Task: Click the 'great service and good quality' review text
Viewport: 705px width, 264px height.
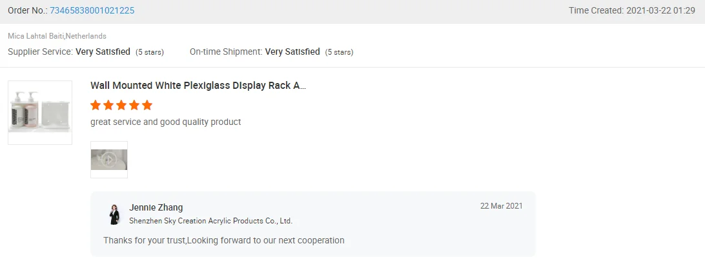Action: (x=165, y=122)
